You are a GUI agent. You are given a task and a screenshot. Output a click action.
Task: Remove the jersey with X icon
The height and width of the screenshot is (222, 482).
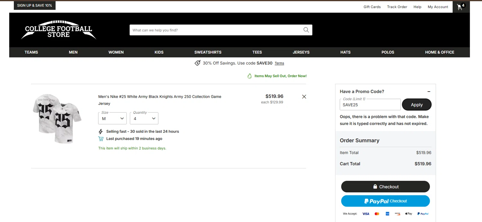click(304, 96)
